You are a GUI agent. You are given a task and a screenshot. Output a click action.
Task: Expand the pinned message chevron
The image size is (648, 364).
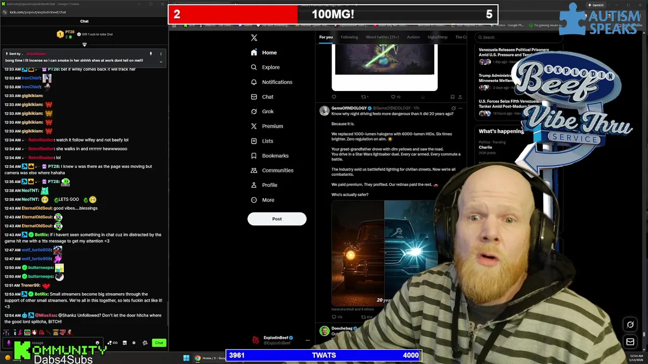[161, 62]
